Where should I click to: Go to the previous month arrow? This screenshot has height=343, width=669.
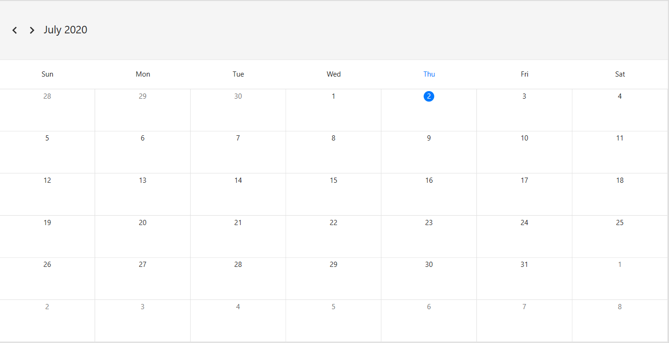pos(15,30)
